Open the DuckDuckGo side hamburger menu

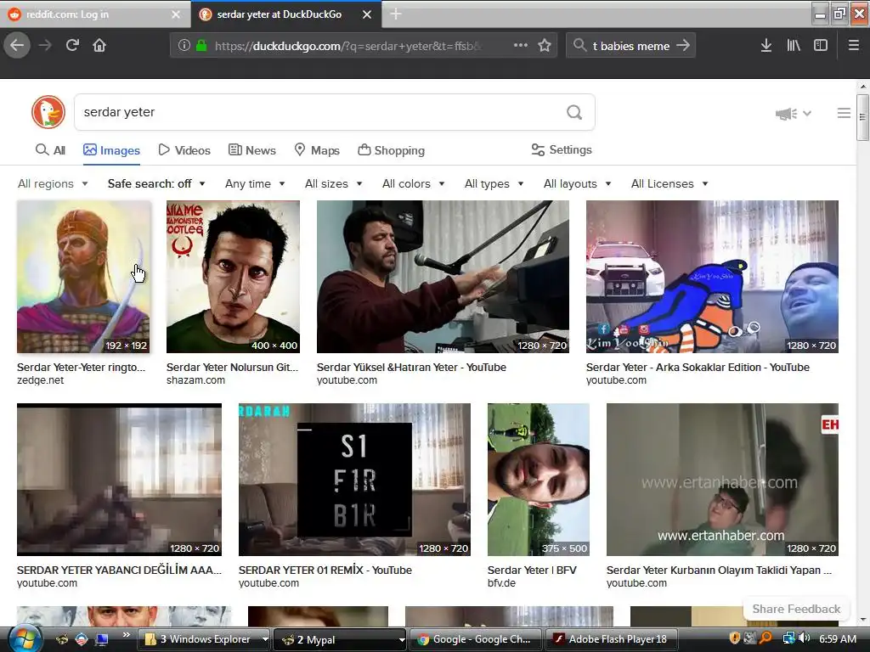844,113
